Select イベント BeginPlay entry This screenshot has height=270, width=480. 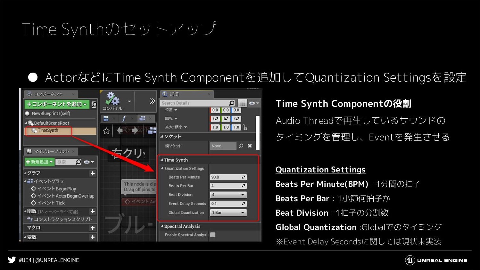tap(54, 189)
